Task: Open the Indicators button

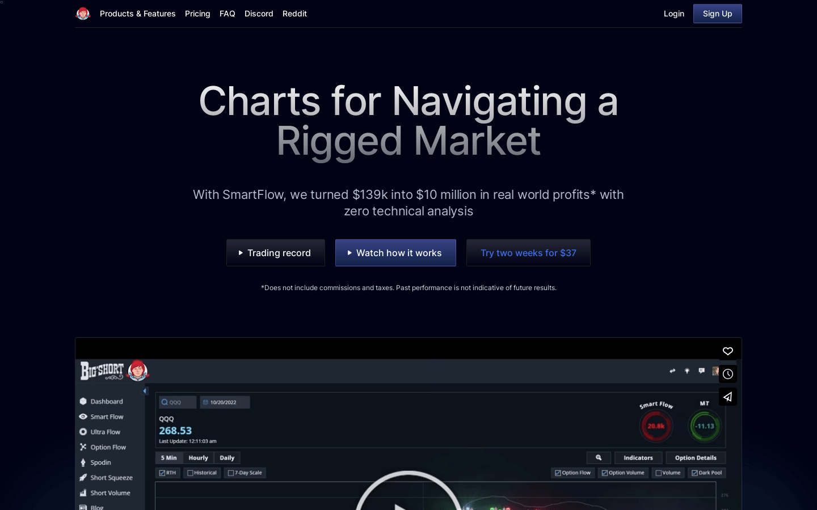Action: (x=638, y=458)
